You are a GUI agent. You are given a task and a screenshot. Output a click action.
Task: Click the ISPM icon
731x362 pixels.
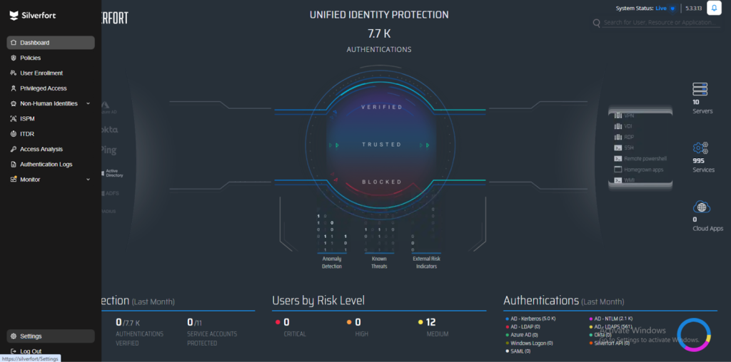[x=14, y=119]
